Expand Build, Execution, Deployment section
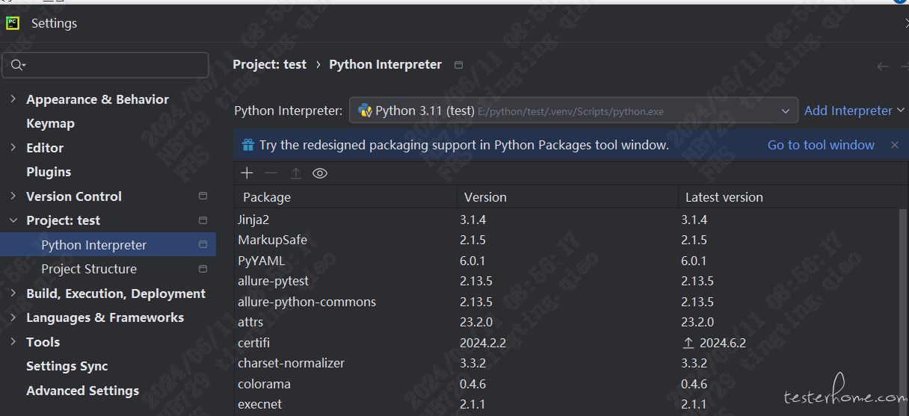The width and height of the screenshot is (909, 416). pos(13,294)
